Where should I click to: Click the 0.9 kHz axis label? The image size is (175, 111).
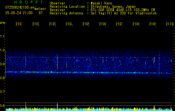tap(2, 64)
